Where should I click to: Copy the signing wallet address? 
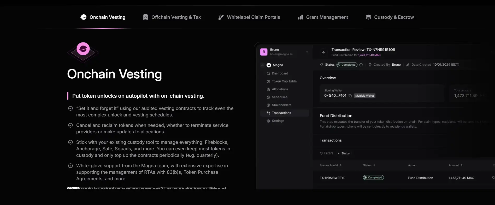tap(350, 96)
